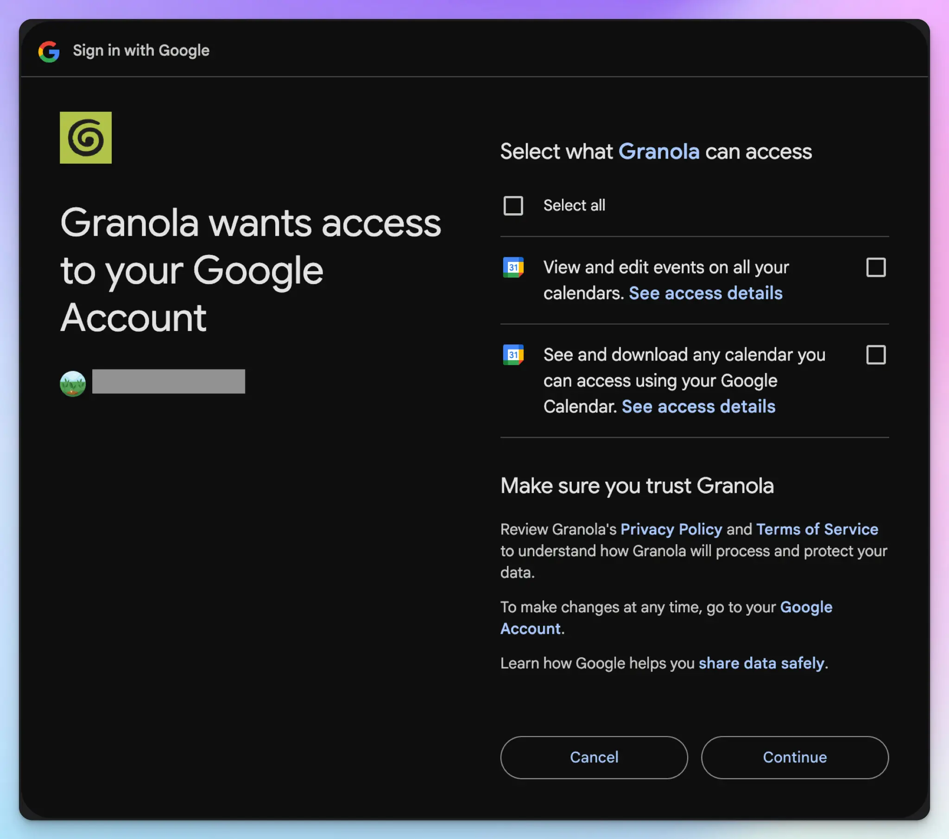Check the Select all checkbox
Image resolution: width=949 pixels, height=839 pixels.
coord(513,205)
